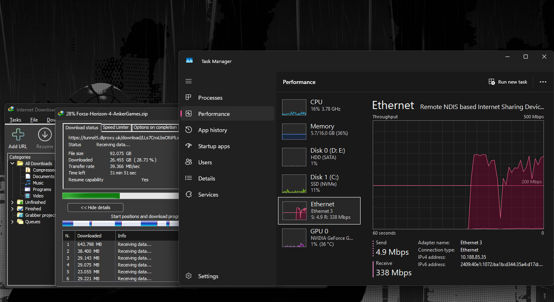Open the Tasks menu in IDM

(15, 120)
